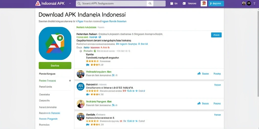Focus the APK search field in the header
Viewport: 259px width, 129px height.
tap(111, 4)
